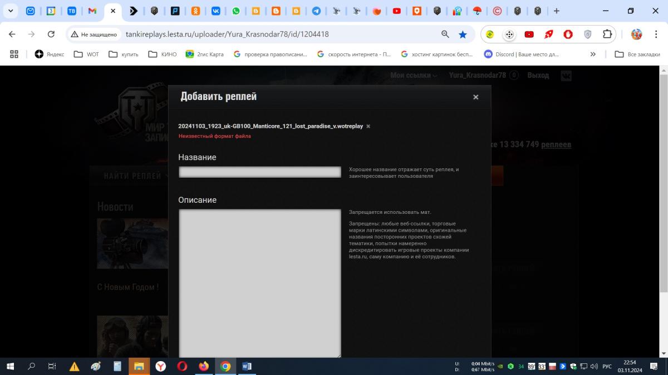Open the page zoom magnifier icon
The height and width of the screenshot is (375, 668).
point(445,34)
